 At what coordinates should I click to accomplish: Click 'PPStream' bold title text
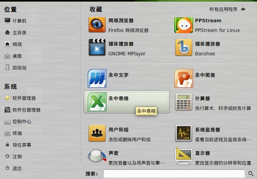pos(208,21)
